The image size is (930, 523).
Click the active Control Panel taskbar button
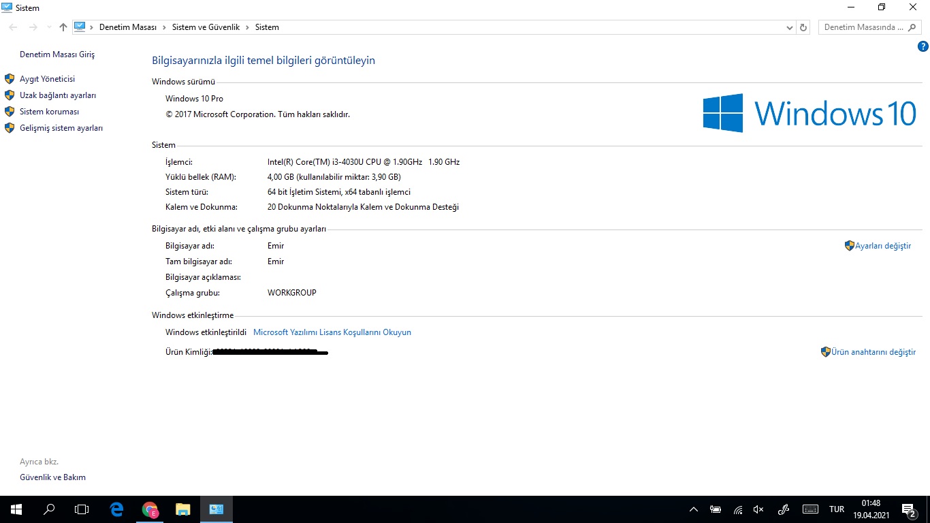(217, 509)
